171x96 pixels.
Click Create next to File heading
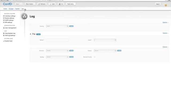(38, 34)
